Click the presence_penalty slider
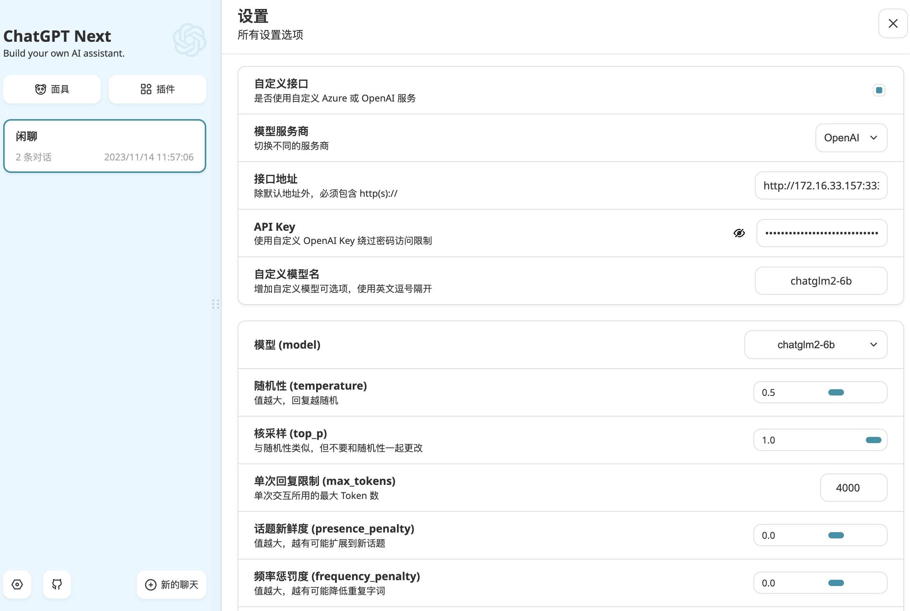The image size is (910, 611). tap(836, 535)
